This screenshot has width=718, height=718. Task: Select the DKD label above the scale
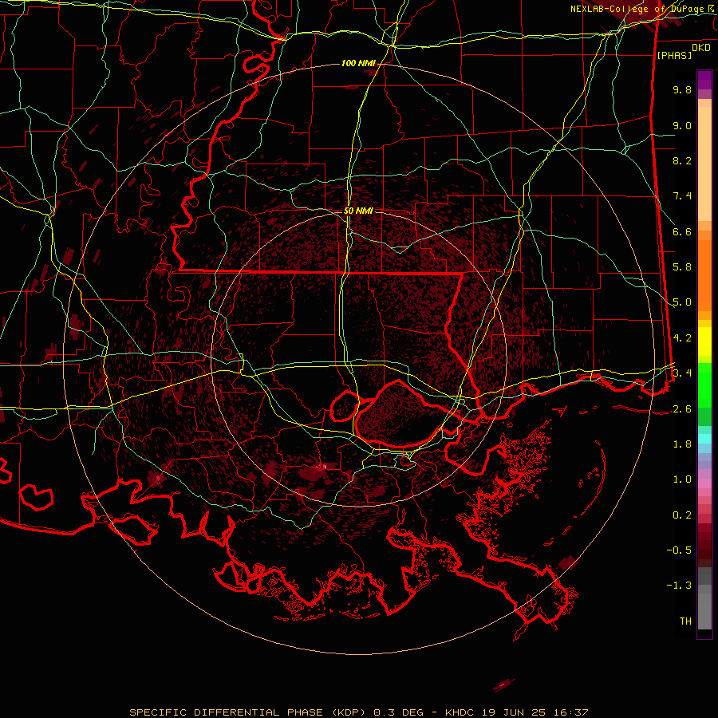[x=701, y=48]
